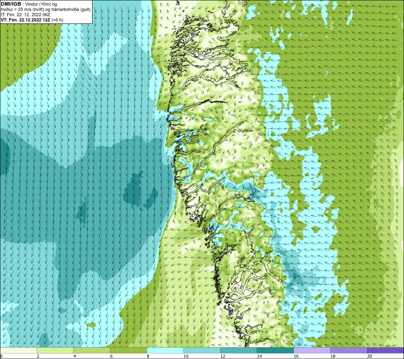
Task: Click the 'IT: Fim. 22. 12. 2022 06Z' line
Action: pos(25,15)
